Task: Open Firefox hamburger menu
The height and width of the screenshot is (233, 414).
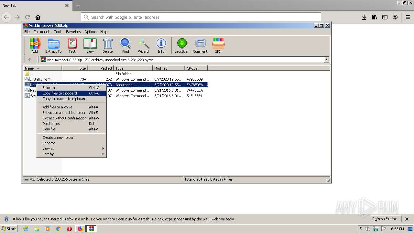Action: point(408,17)
